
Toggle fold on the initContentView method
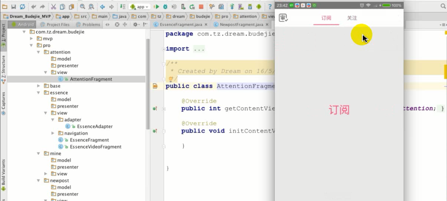click(x=164, y=131)
